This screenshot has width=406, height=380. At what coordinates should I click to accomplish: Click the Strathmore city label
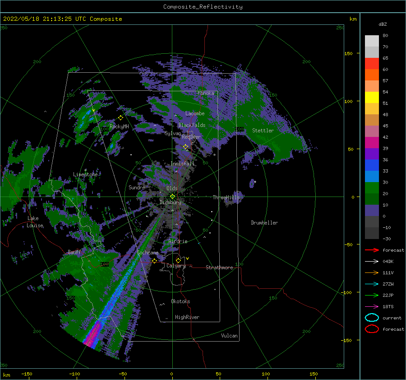(219, 267)
